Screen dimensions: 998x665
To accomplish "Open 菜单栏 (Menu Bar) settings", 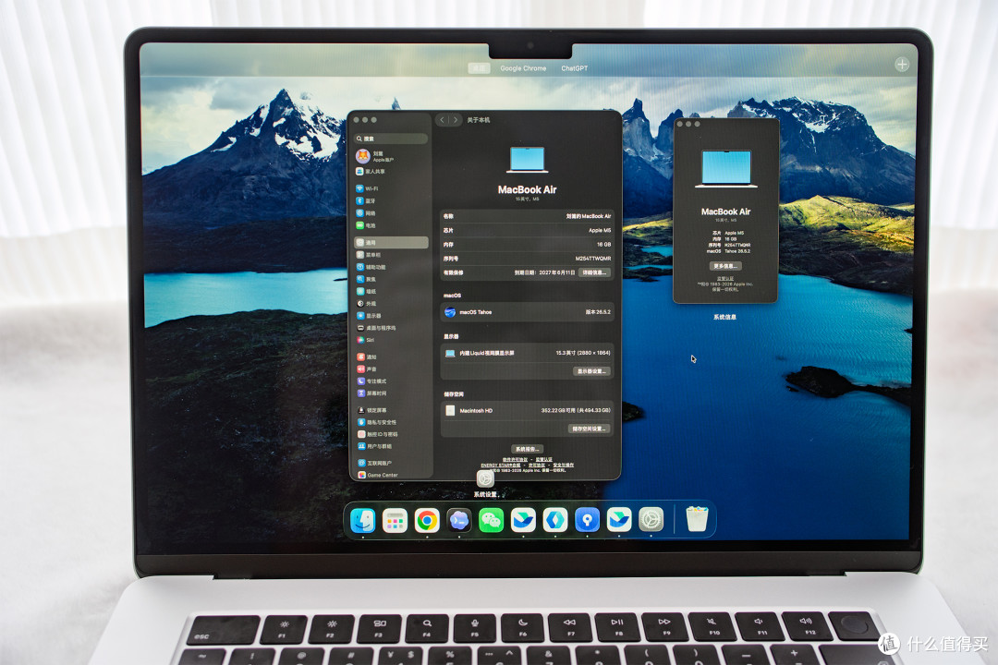I will click(369, 255).
